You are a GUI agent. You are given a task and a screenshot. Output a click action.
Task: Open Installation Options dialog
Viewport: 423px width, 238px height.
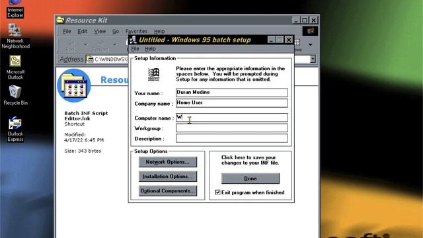[168, 177]
